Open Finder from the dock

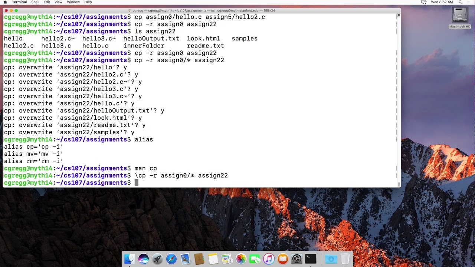click(130, 259)
